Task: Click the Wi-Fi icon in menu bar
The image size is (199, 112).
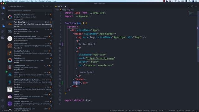Action: tap(176, 1)
